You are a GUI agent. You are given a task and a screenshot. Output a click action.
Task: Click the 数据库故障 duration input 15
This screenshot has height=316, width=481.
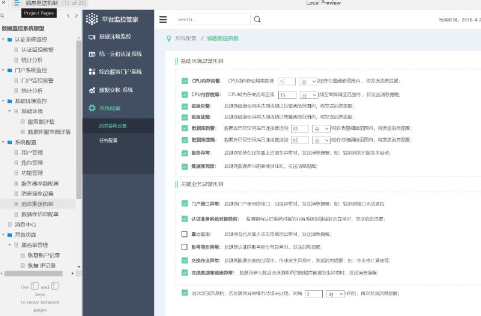(x=299, y=141)
